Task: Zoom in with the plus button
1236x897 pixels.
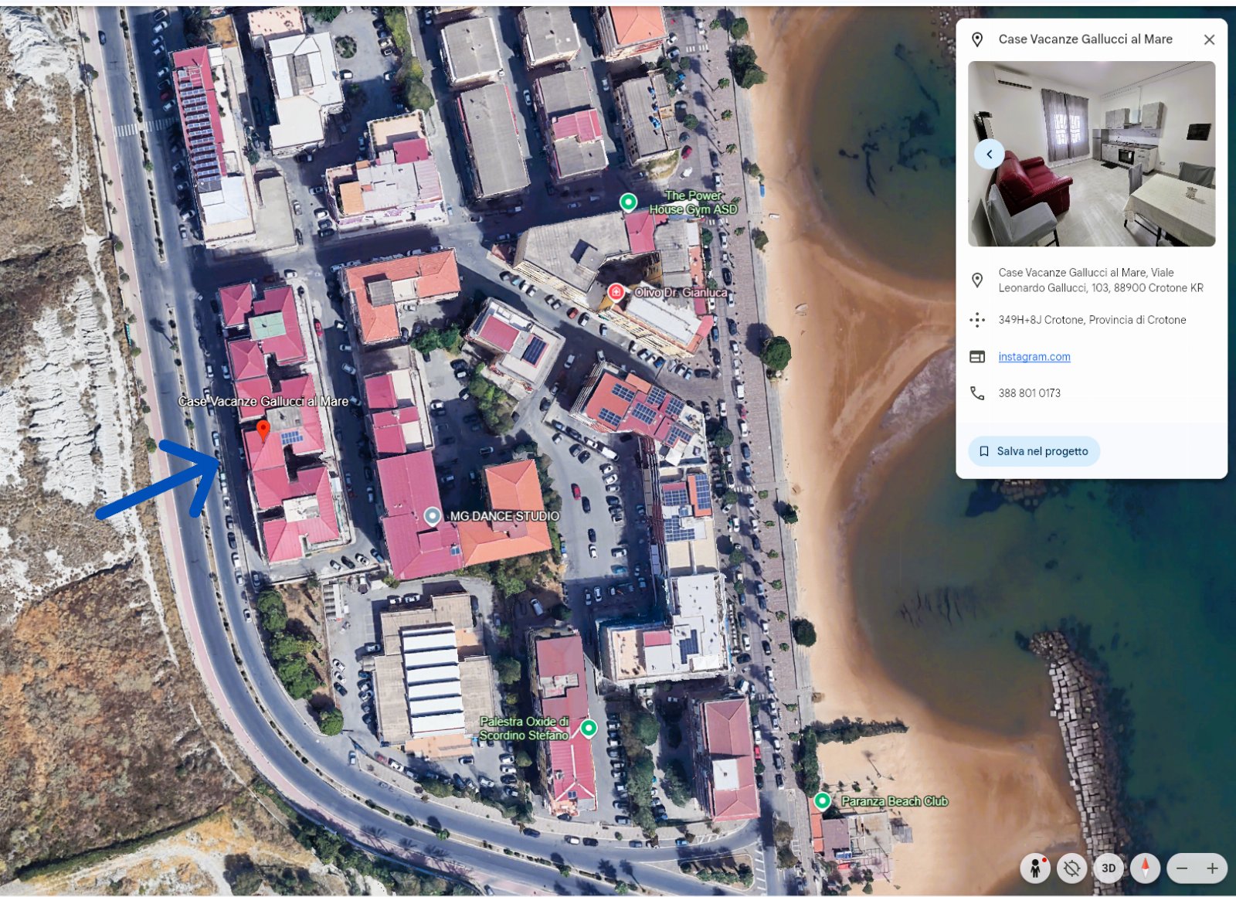Action: [1213, 868]
